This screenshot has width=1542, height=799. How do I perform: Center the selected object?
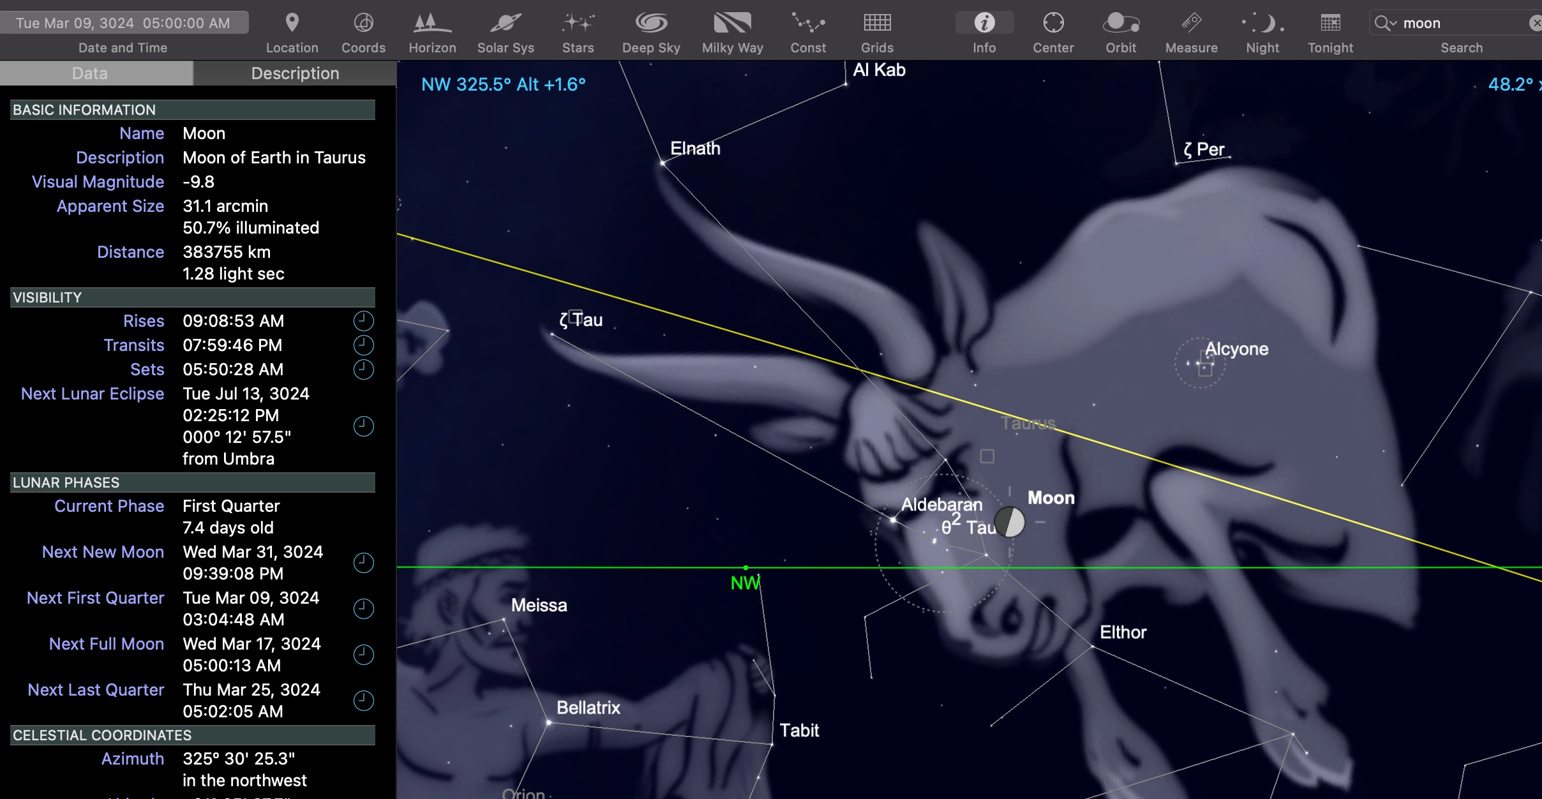[1053, 24]
